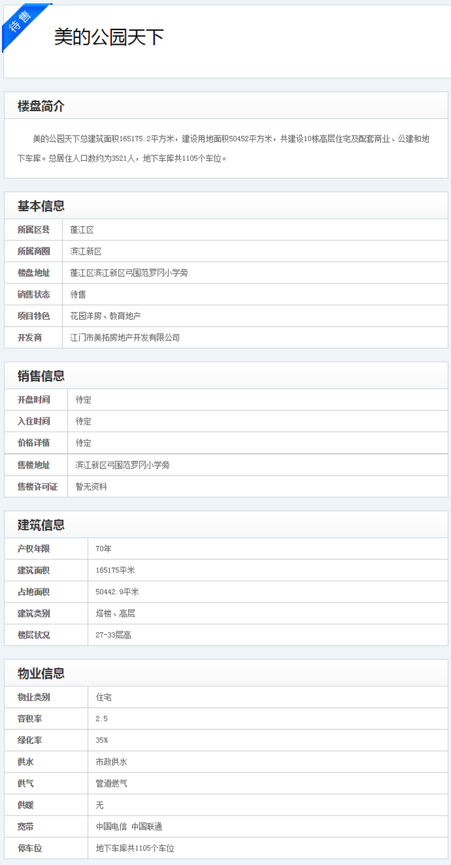Click 滨江新区弓围范罗冈小学旁 in 售楼地址 row
The width and height of the screenshot is (451, 865).
pyautogui.click(x=123, y=465)
